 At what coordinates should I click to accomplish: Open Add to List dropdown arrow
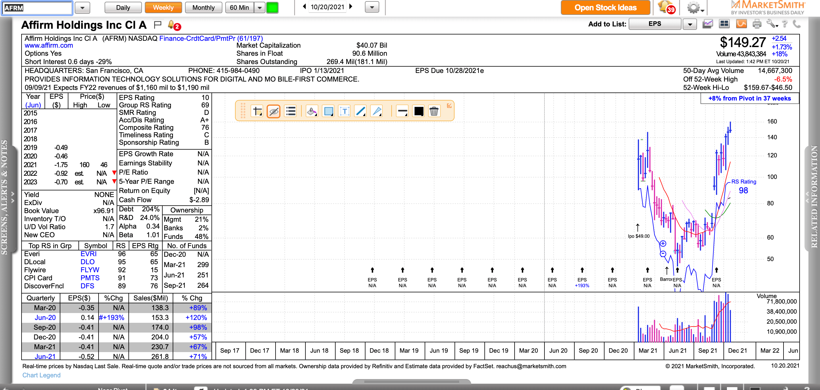coord(690,24)
